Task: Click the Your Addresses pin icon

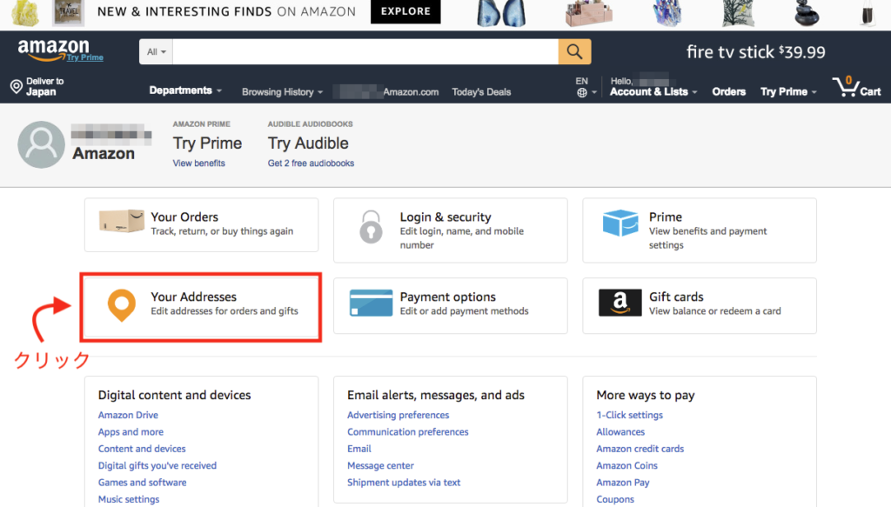Action: pos(122,305)
